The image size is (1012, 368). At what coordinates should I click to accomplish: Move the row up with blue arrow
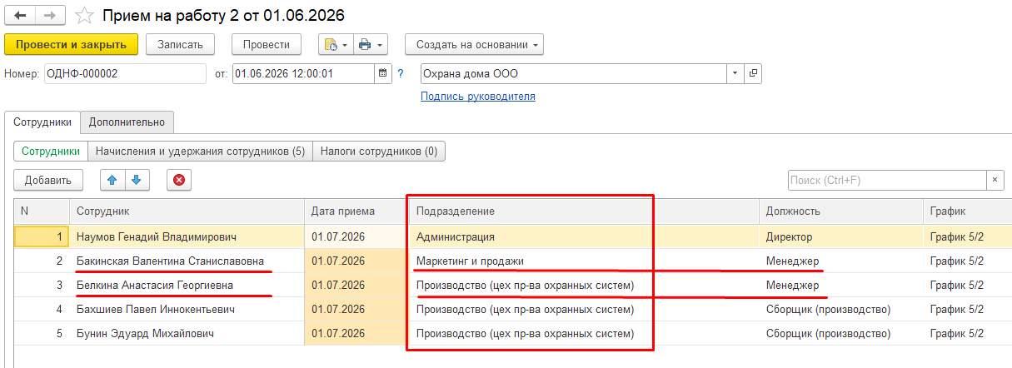tap(112, 179)
